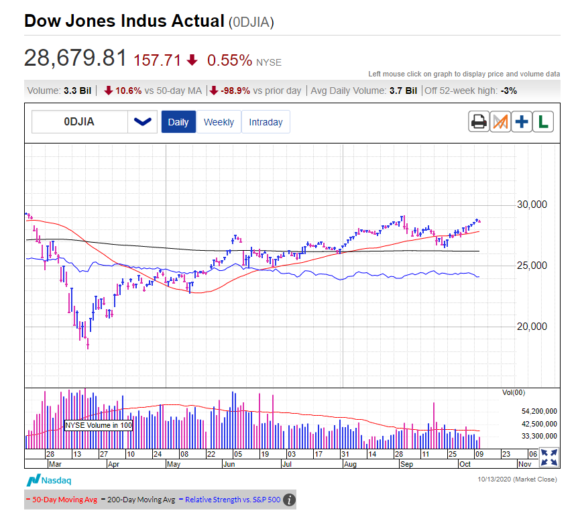Click the May month axis label
The image size is (578, 513).
pyautogui.click(x=174, y=464)
